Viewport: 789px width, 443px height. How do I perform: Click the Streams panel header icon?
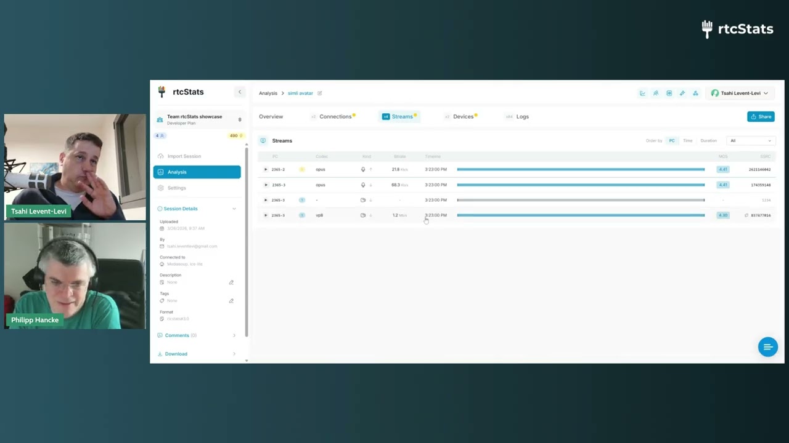tap(263, 141)
